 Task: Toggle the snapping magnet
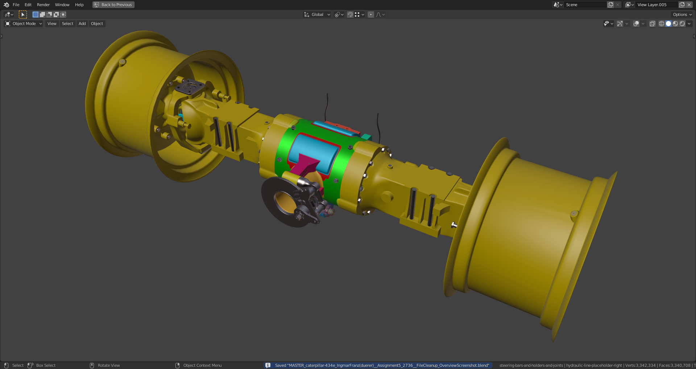(350, 15)
